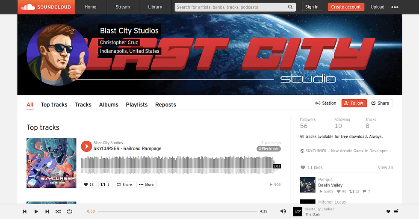This screenshot has height=219, width=419.
Task: Seek within the Railroad Rampage waveform
Action: coord(180,165)
